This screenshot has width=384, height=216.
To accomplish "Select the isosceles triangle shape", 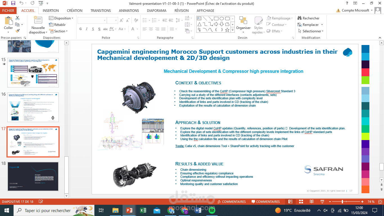I will pos(199,24).
